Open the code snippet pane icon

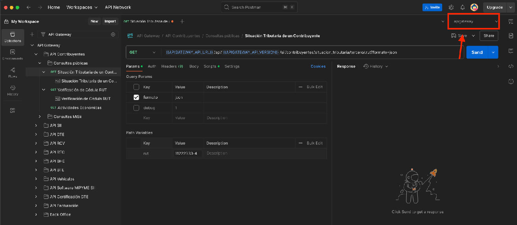coord(511,66)
